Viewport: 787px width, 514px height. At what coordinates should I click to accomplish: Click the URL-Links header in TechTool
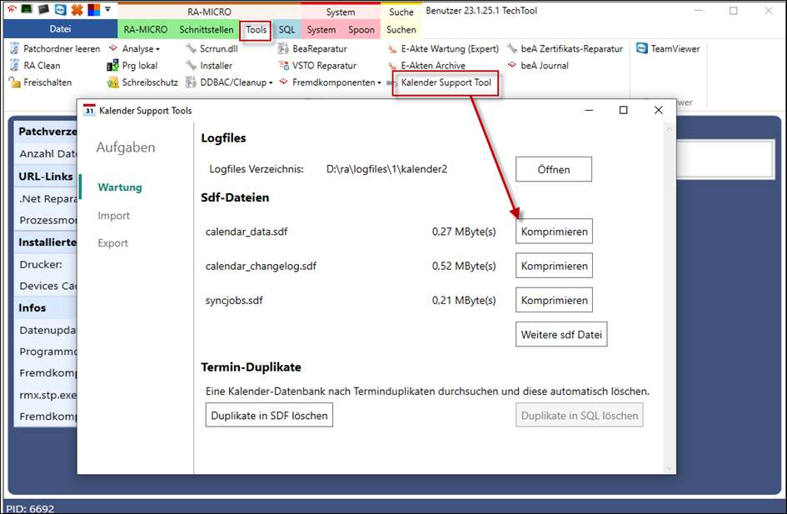tap(46, 177)
